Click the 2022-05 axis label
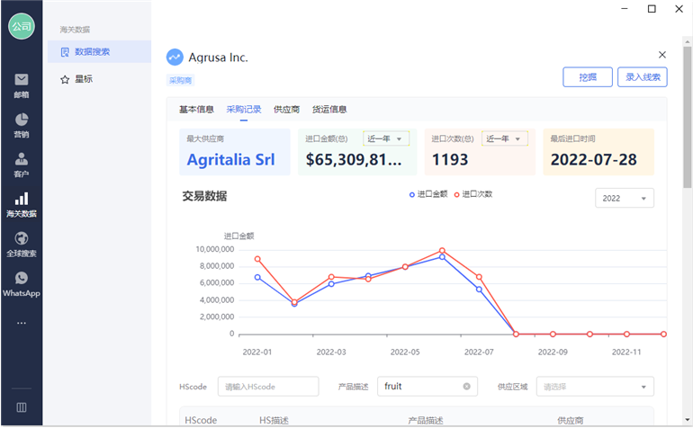The width and height of the screenshot is (693, 428). click(x=405, y=352)
